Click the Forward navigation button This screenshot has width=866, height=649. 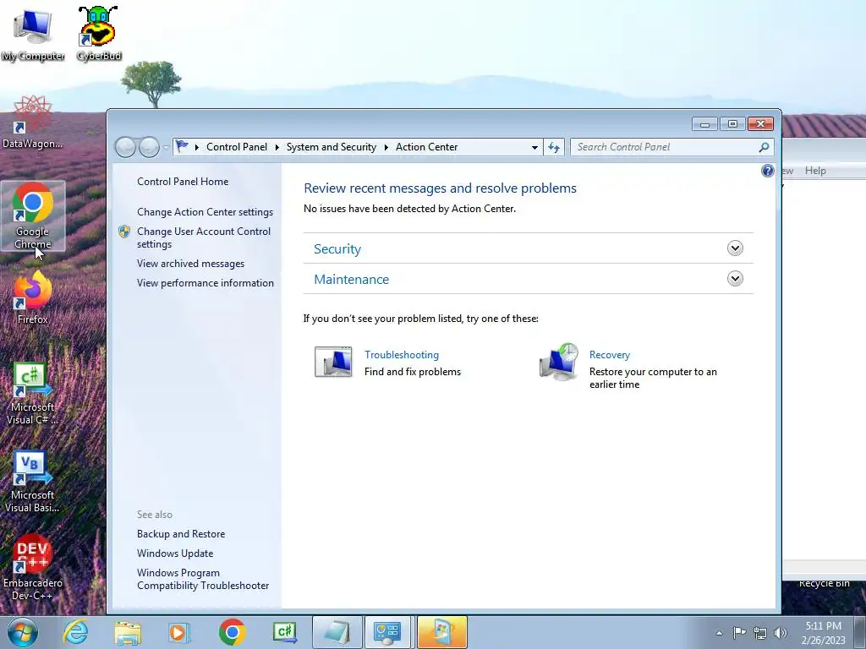(x=149, y=147)
